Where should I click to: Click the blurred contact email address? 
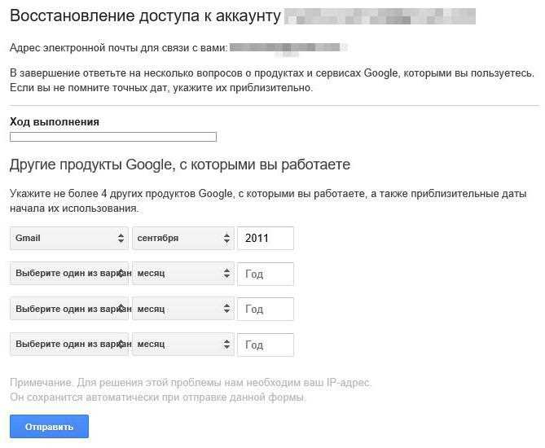coord(289,48)
